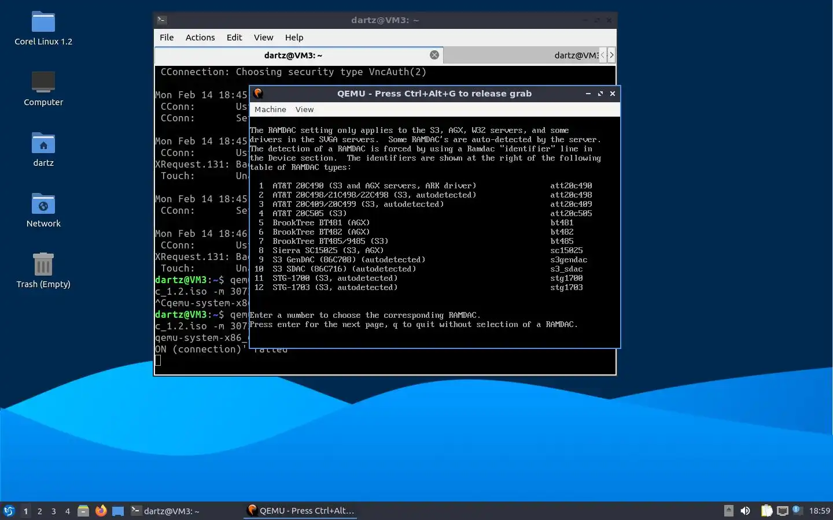Switch to the second dartz@VM3 terminal tab
Image resolution: width=833 pixels, height=520 pixels.
[521, 55]
